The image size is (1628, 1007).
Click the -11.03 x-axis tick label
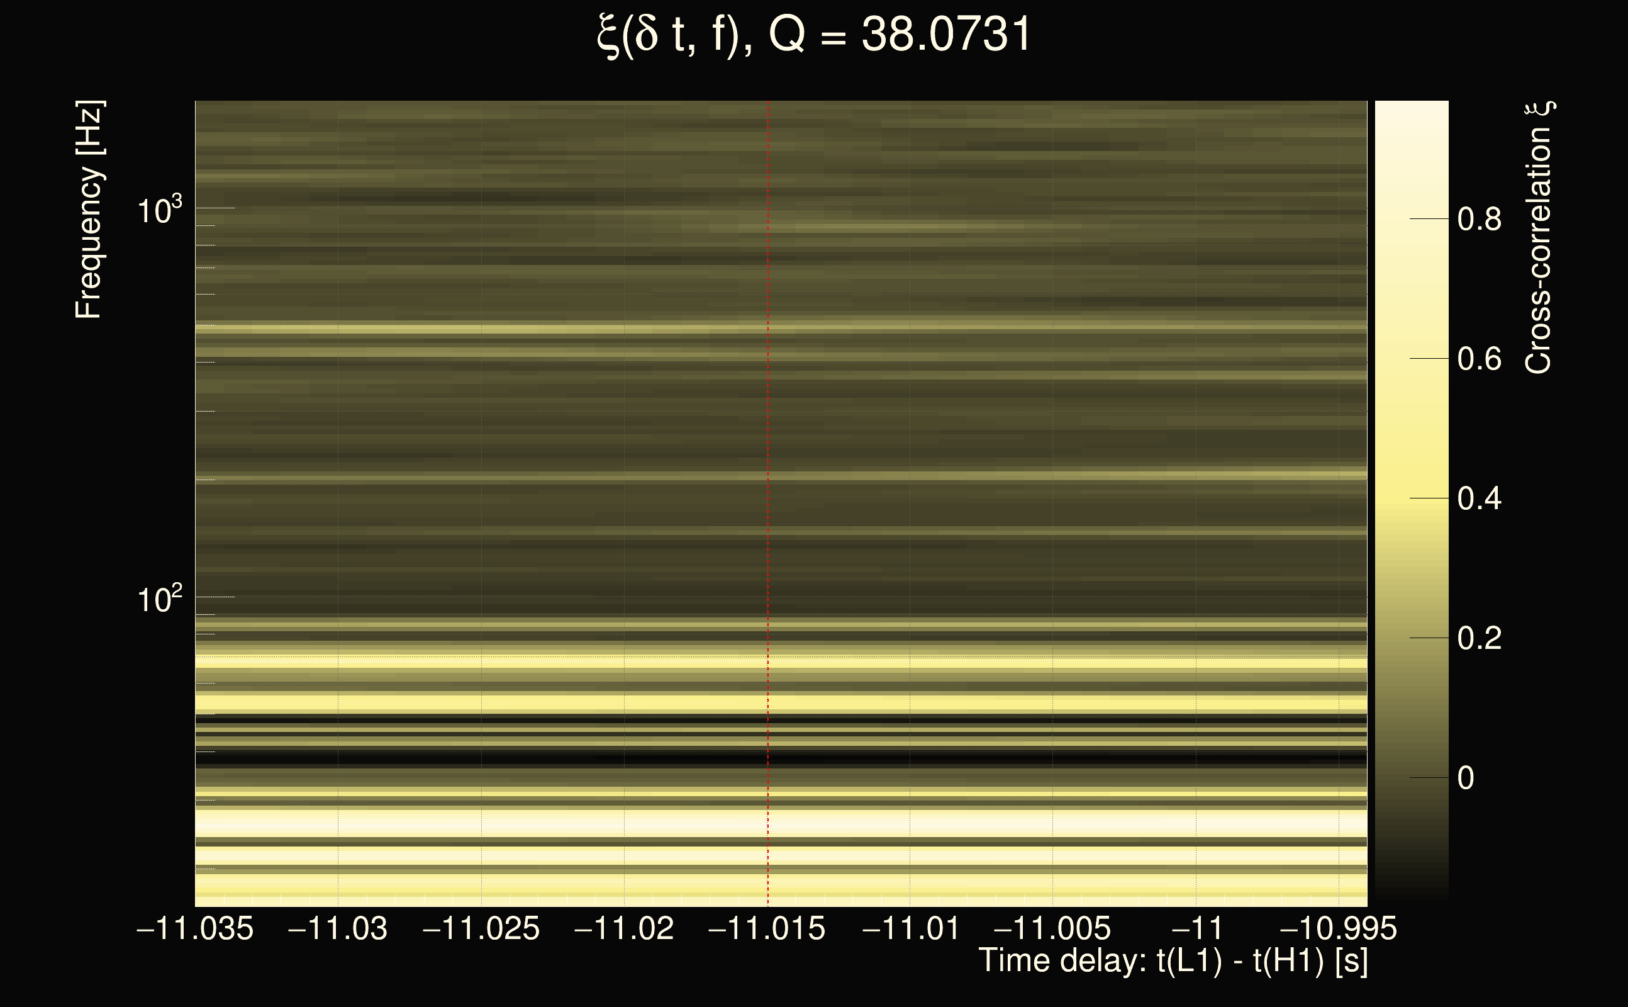pyautogui.click(x=337, y=928)
